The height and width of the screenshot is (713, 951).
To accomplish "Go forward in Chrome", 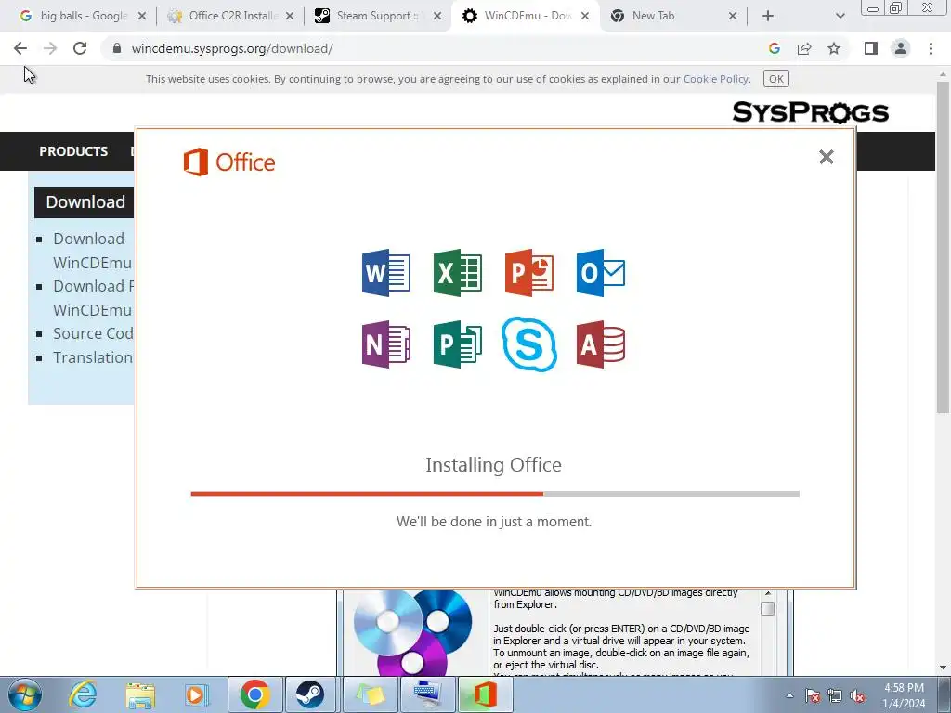I will (x=50, y=48).
